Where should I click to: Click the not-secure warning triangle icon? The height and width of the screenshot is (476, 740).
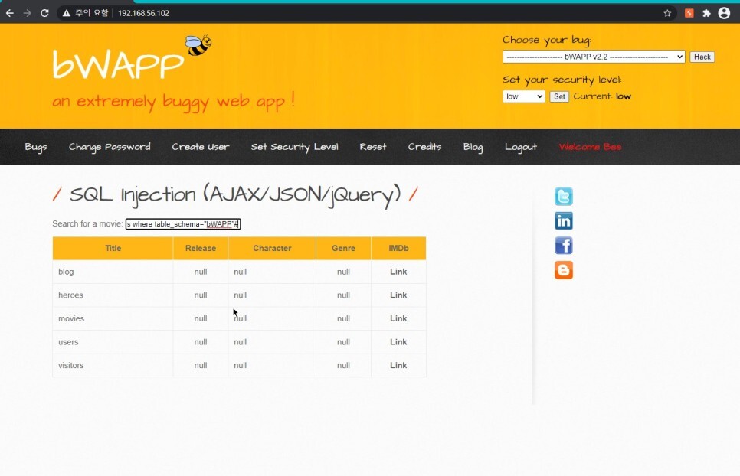pos(67,13)
